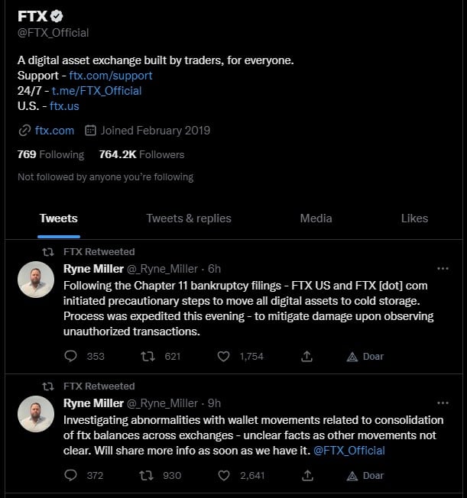Open more options for the 9h tweet
The width and height of the screenshot is (467, 498).
(443, 403)
